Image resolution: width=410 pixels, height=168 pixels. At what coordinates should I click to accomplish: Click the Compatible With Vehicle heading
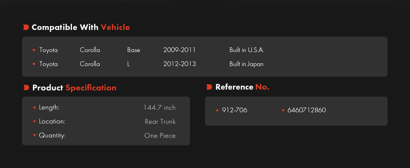81,27
